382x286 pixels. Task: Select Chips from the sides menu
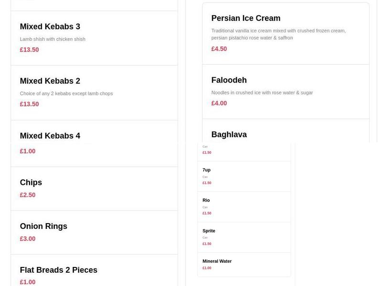pyautogui.click(x=31, y=182)
